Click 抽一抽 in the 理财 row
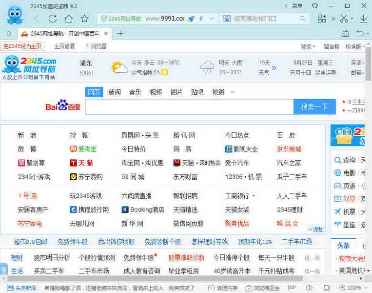This screenshot has width=372, height=293. point(312,258)
